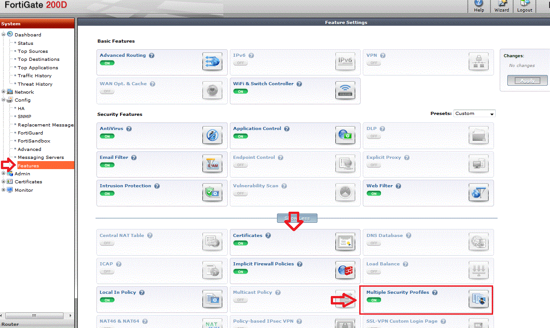Enable the IPv6 feature toggle
The width and height of the screenshot is (550, 328).
(x=240, y=63)
